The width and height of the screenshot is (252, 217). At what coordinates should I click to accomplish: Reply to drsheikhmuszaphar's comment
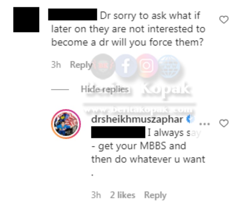coord(155,195)
